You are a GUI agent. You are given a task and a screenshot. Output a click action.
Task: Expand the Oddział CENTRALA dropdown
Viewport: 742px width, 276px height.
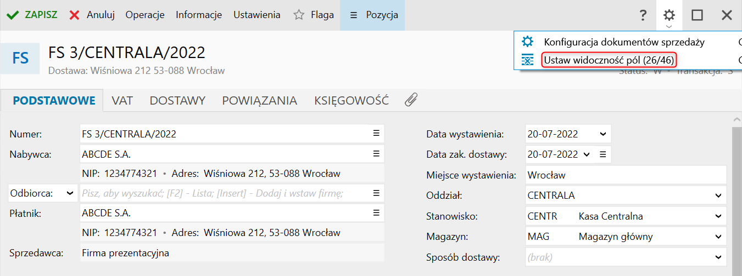point(718,196)
